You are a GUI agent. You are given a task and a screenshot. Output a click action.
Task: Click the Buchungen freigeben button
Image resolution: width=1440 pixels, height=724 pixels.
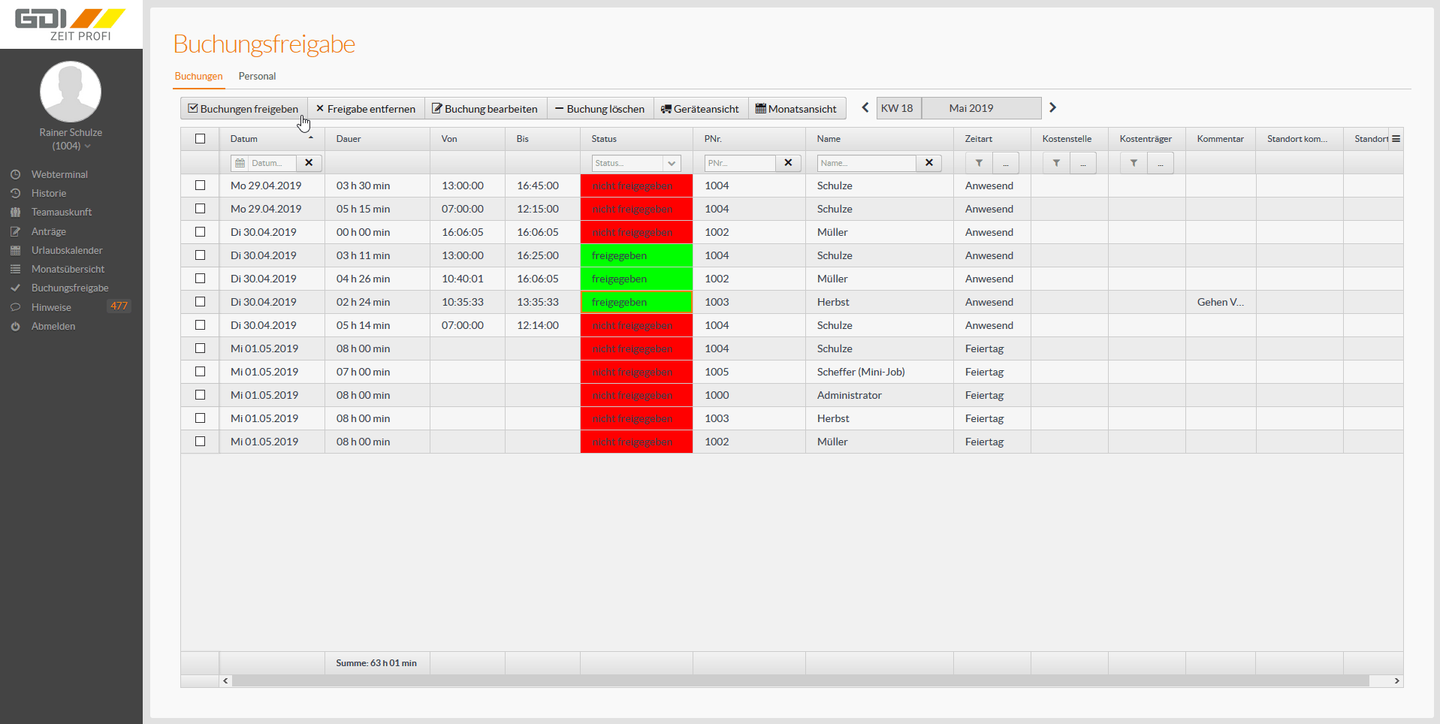click(x=243, y=109)
